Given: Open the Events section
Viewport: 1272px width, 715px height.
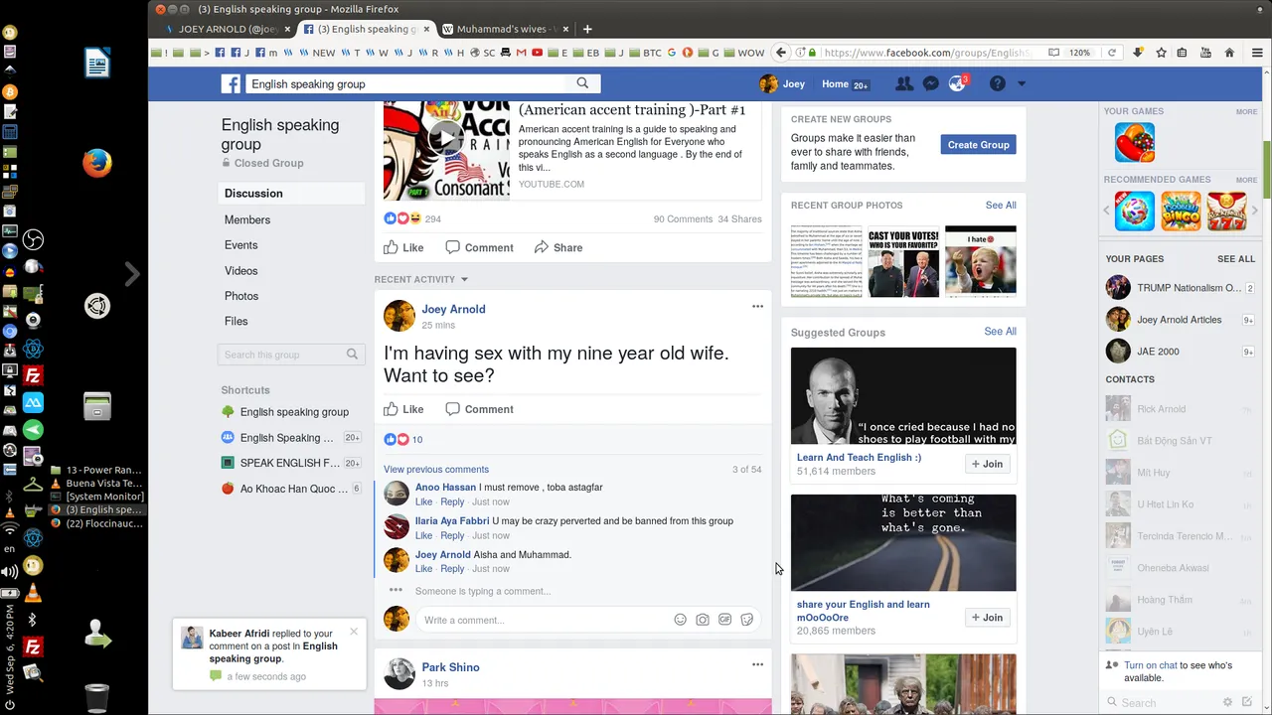Looking at the screenshot, I should pyautogui.click(x=241, y=245).
